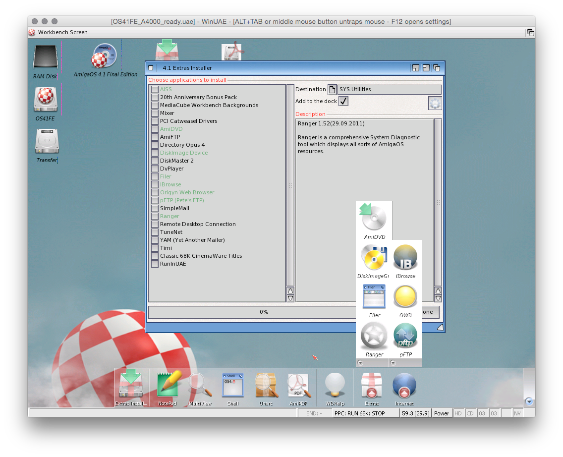
Task: Check the AmiFTP checkbox
Action: 155,137
